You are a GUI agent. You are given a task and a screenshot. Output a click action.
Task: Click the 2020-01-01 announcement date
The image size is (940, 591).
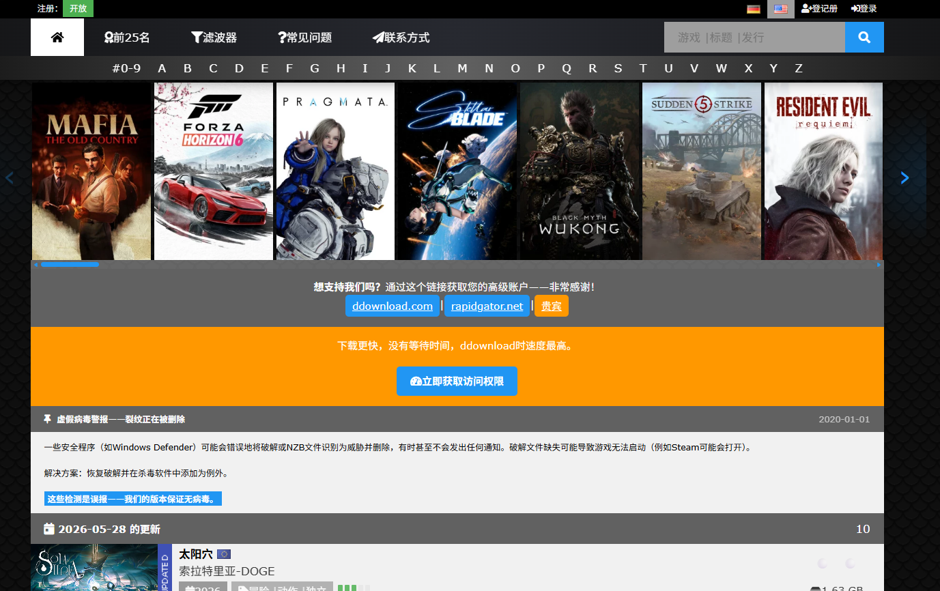(x=844, y=419)
